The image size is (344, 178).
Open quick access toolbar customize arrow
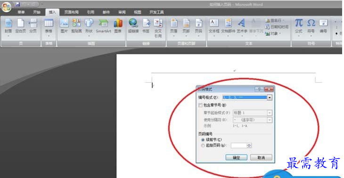[x=42, y=4]
